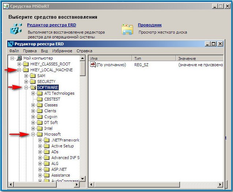Expand the ATI Technologies key
The height and width of the screenshot is (192, 233).
tap(33, 93)
